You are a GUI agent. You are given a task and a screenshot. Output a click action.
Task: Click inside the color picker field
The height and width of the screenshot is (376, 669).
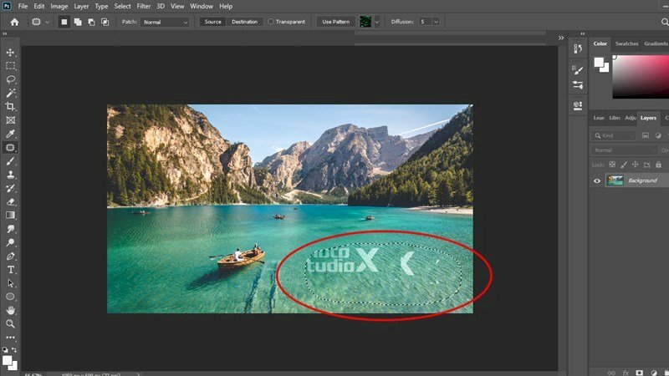click(641, 77)
